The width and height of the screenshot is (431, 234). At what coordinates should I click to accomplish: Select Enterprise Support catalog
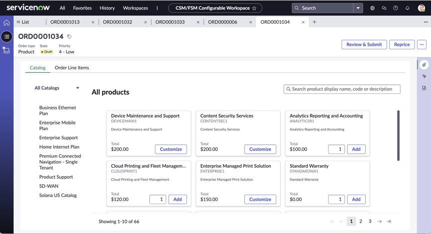(x=58, y=138)
